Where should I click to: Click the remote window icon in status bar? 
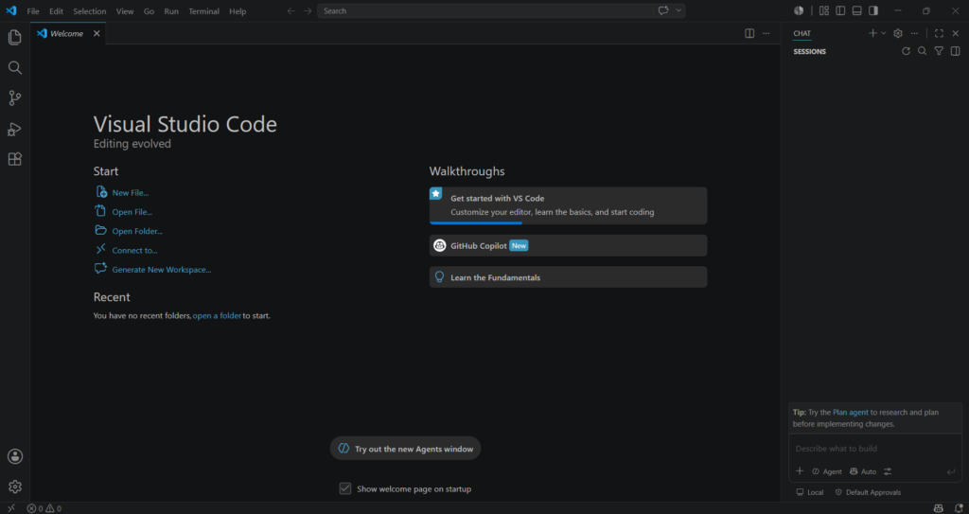point(10,508)
